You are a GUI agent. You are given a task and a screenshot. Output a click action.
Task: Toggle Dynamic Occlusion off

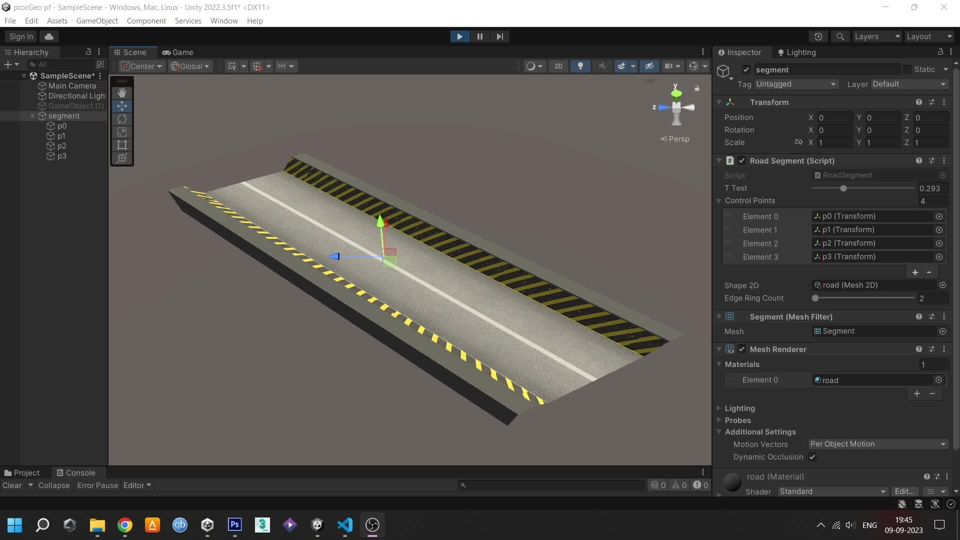[812, 457]
